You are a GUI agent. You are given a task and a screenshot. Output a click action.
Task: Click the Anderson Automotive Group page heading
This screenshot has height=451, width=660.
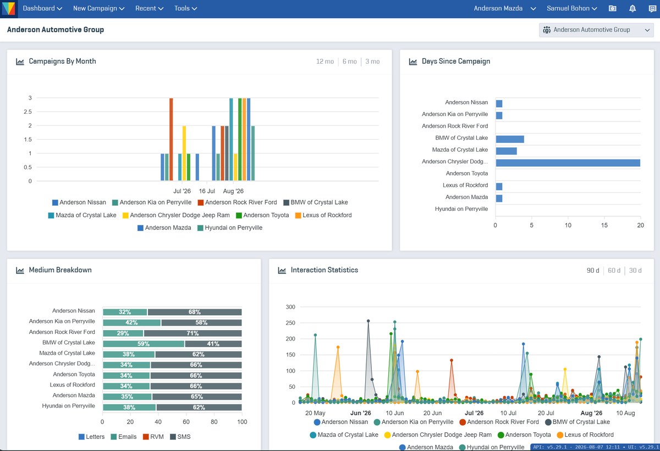56,30
